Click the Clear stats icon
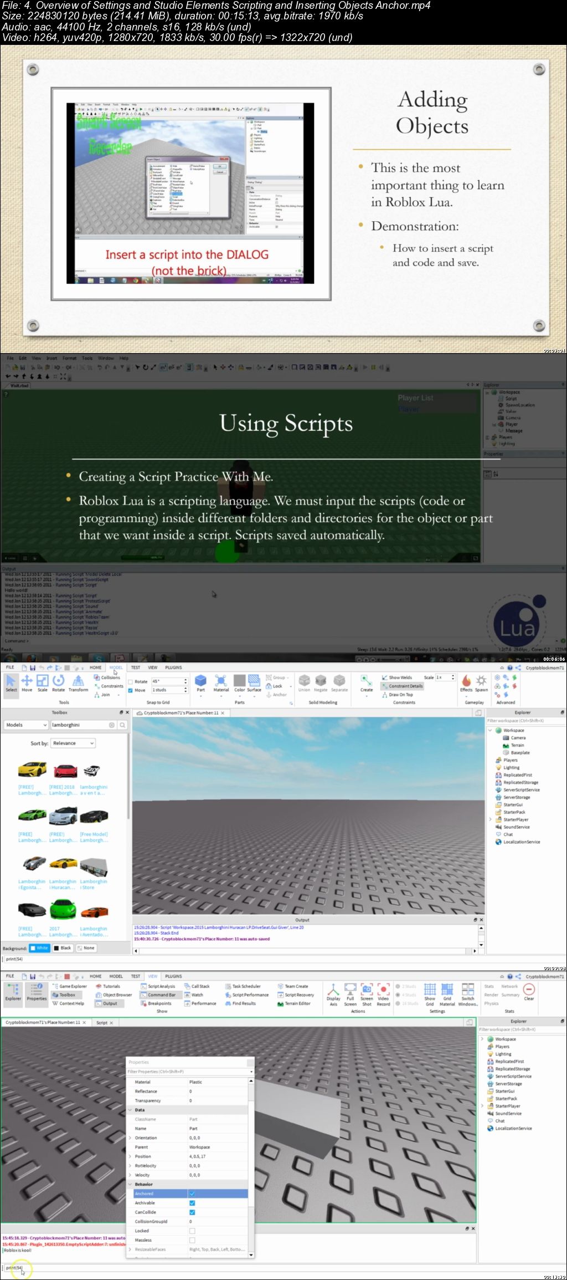 click(529, 992)
